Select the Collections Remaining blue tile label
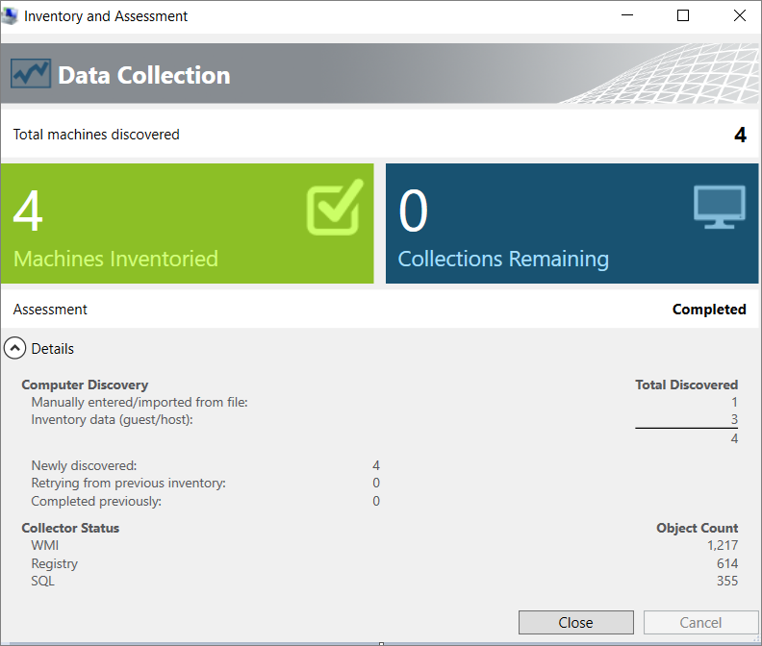 503,259
